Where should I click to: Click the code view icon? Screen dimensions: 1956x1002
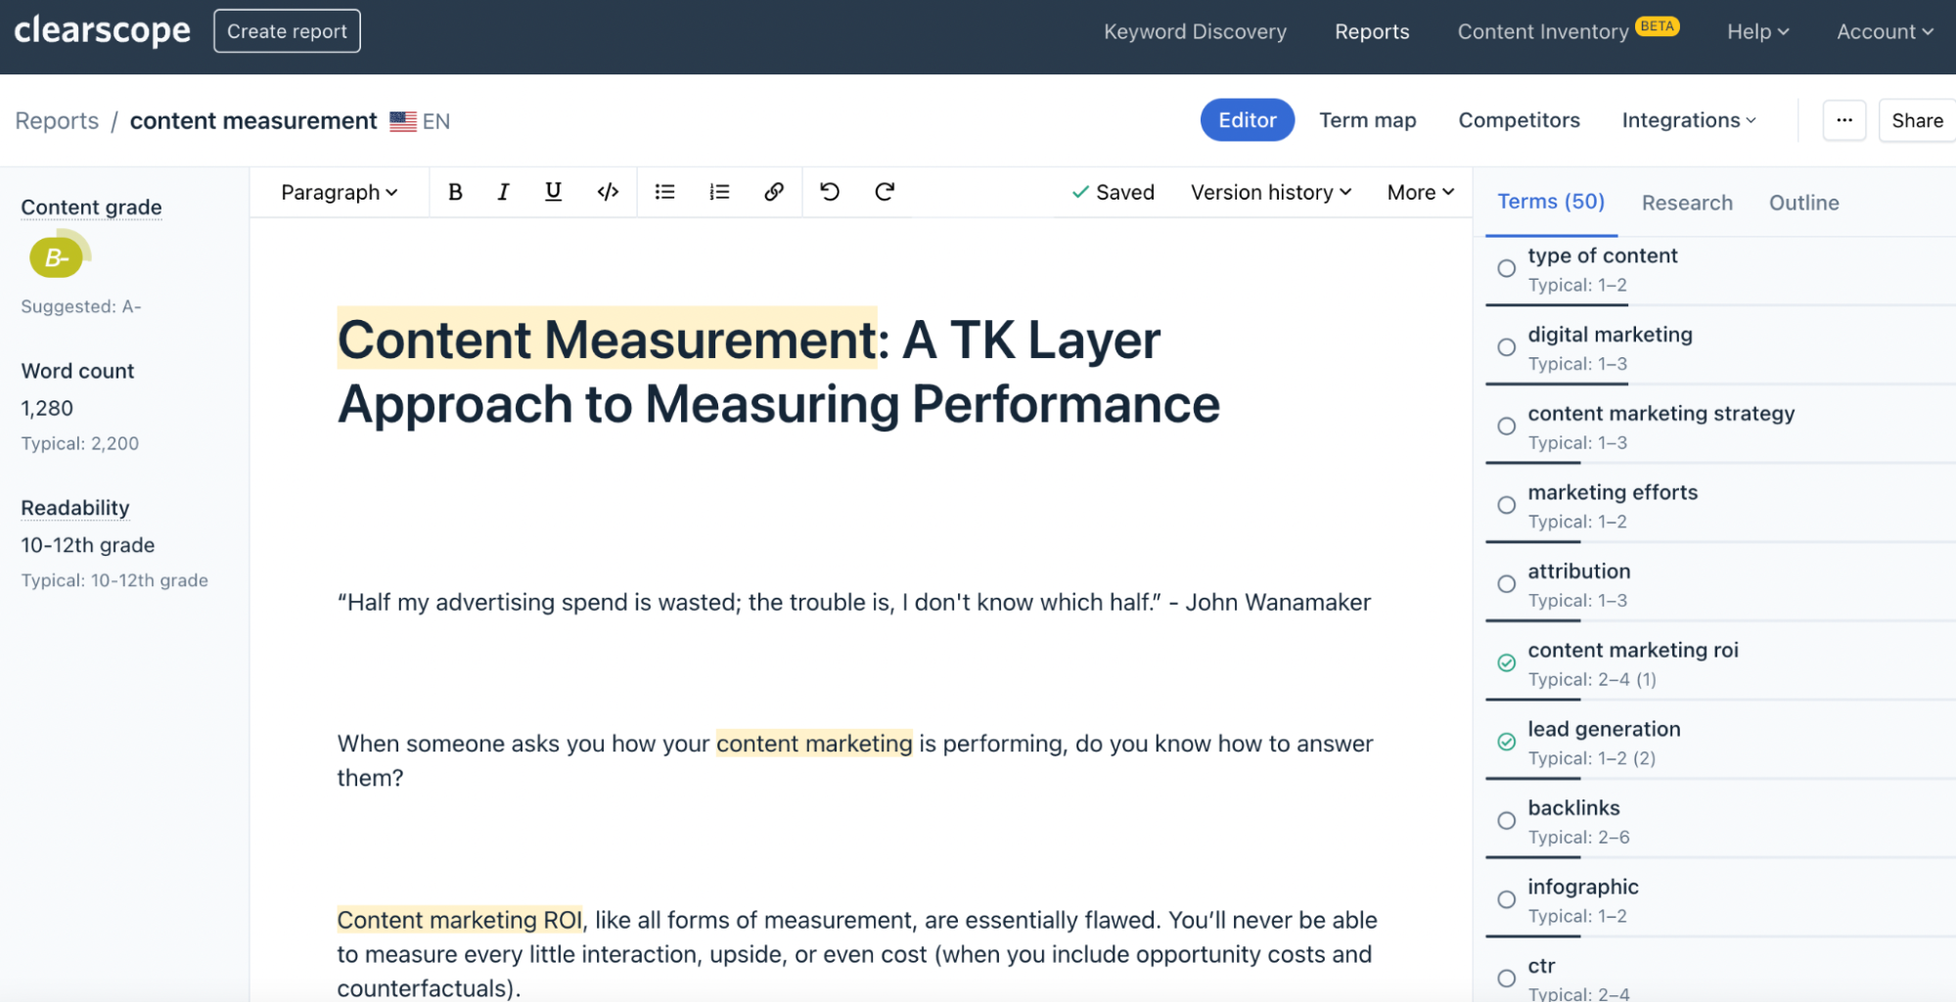pos(608,192)
